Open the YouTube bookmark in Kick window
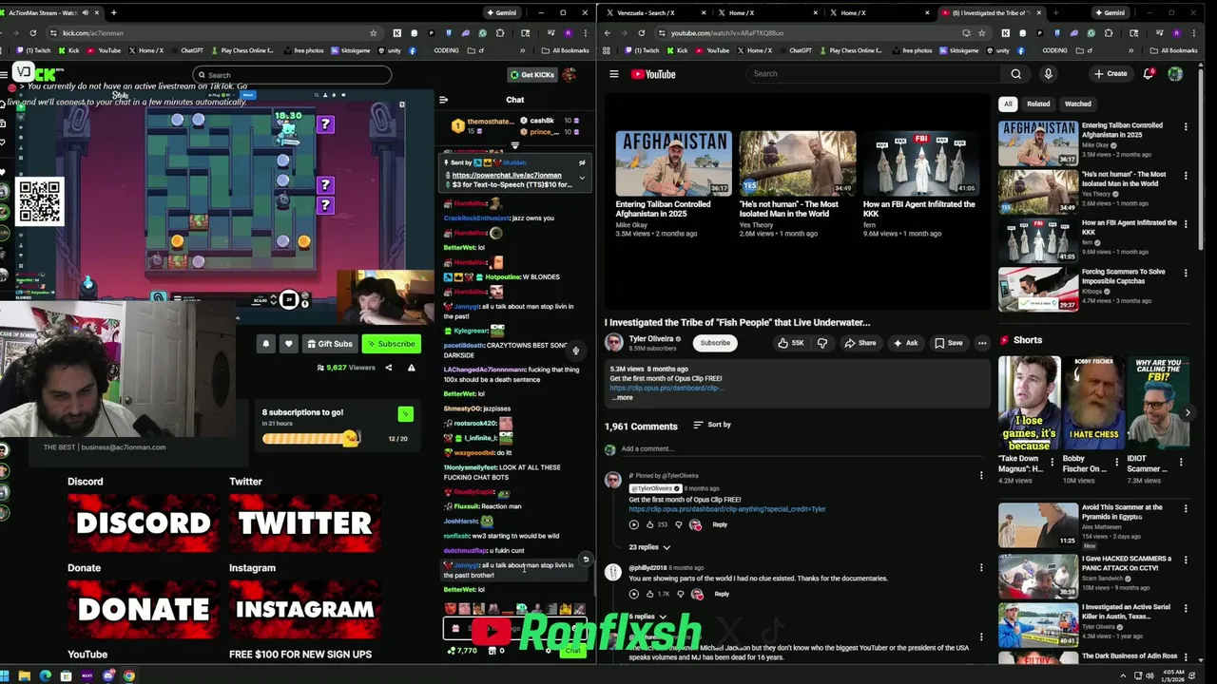1217x684 pixels. tap(105, 50)
